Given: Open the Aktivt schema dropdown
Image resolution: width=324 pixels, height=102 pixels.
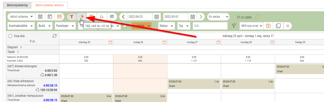Looking at the screenshot, I should pos(21,17).
